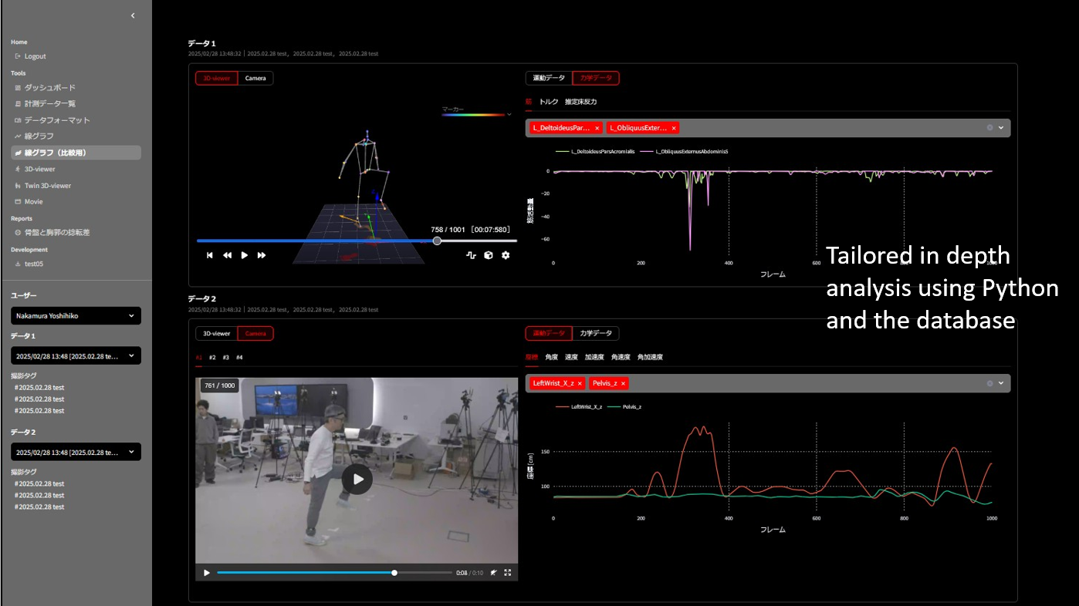1079x606 pixels.
Task: Select camera #4 tab
Action: click(239, 358)
